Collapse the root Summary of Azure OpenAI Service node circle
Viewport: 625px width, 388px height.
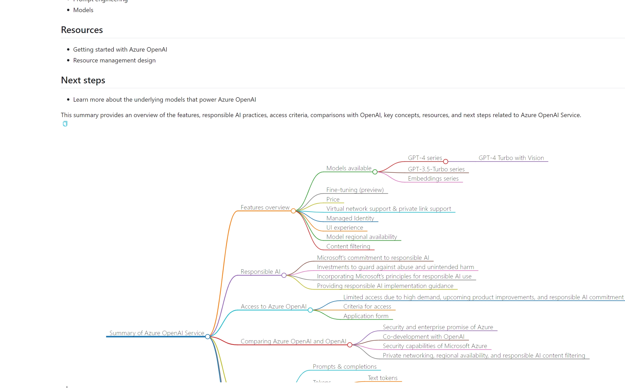point(208,337)
